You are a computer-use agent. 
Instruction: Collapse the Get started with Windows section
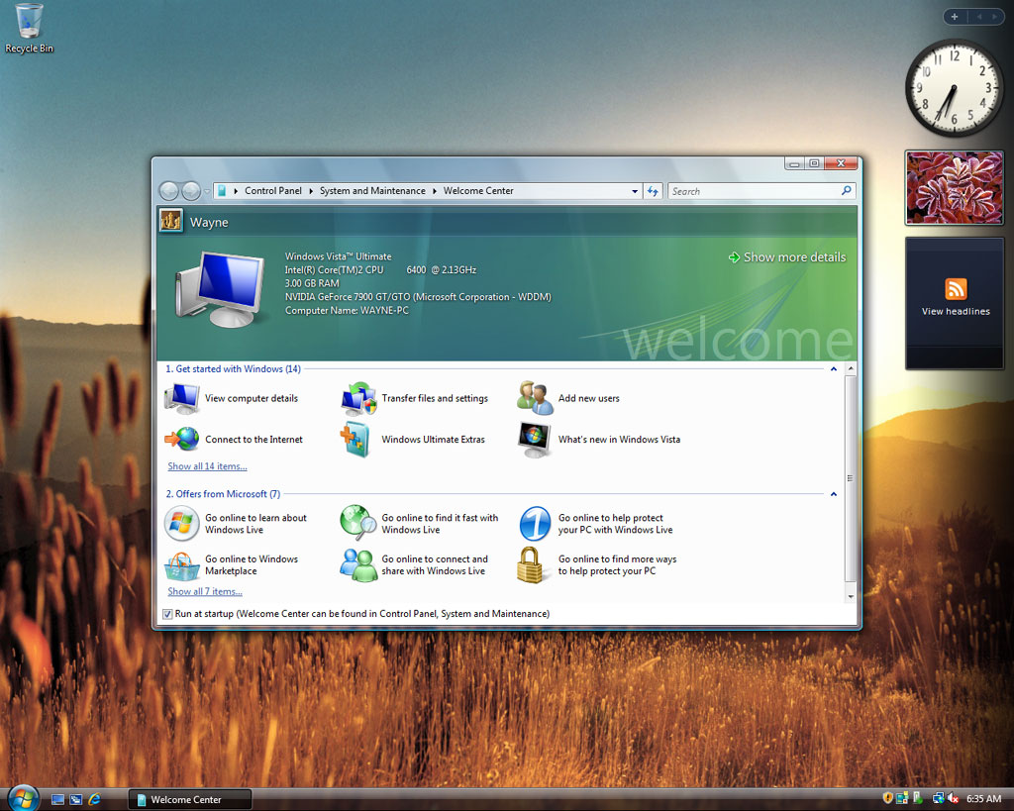click(x=834, y=368)
